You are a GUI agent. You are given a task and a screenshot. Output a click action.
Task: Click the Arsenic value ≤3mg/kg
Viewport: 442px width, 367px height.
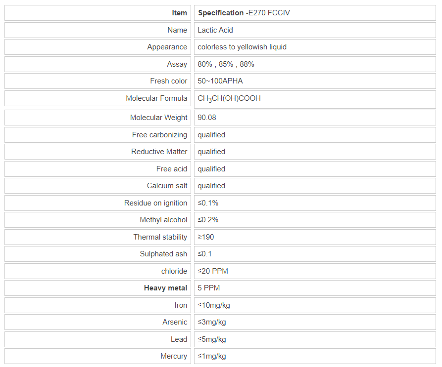[x=212, y=322]
